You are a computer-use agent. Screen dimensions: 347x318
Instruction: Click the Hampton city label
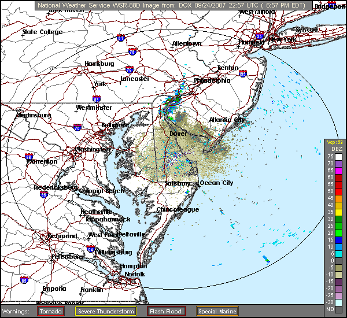pos(134,266)
